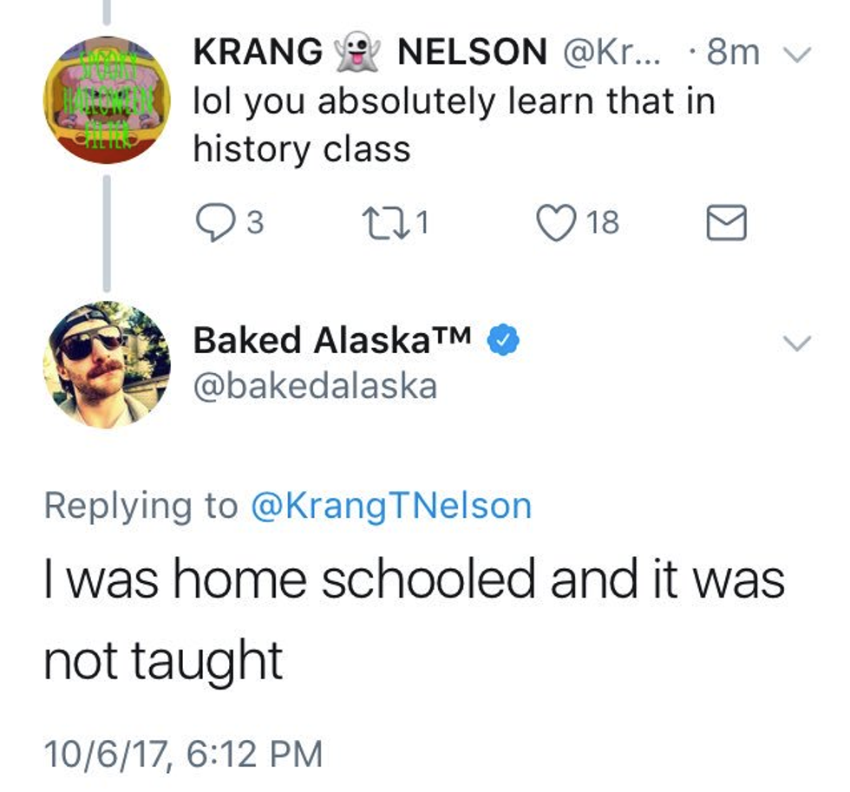Click the 10/6/17, 6:12 PM timestamp
850x792 pixels.
pos(182,752)
